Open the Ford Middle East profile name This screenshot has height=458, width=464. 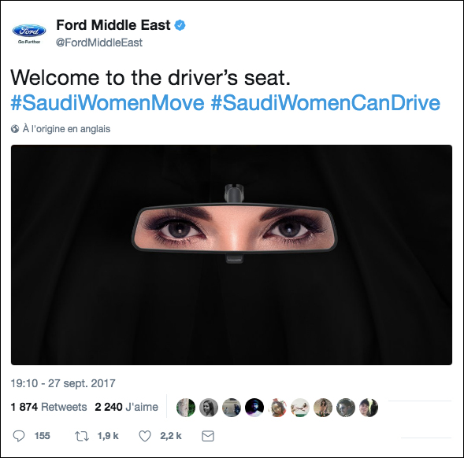[x=113, y=25]
